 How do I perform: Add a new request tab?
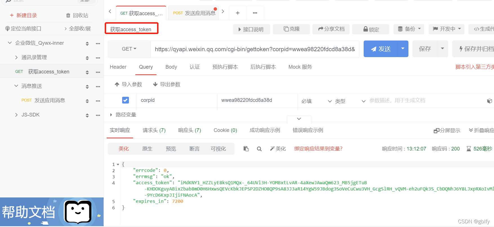[238, 13]
